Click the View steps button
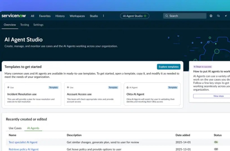The width and height of the screenshot is (230, 151). point(218,96)
